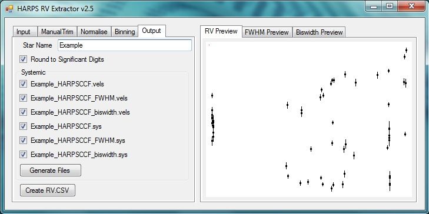The height and width of the screenshot is (214, 429).
Task: Uncheck Example_HARPSCCF_biswidth.sys checkbox
Action: pyautogui.click(x=24, y=155)
